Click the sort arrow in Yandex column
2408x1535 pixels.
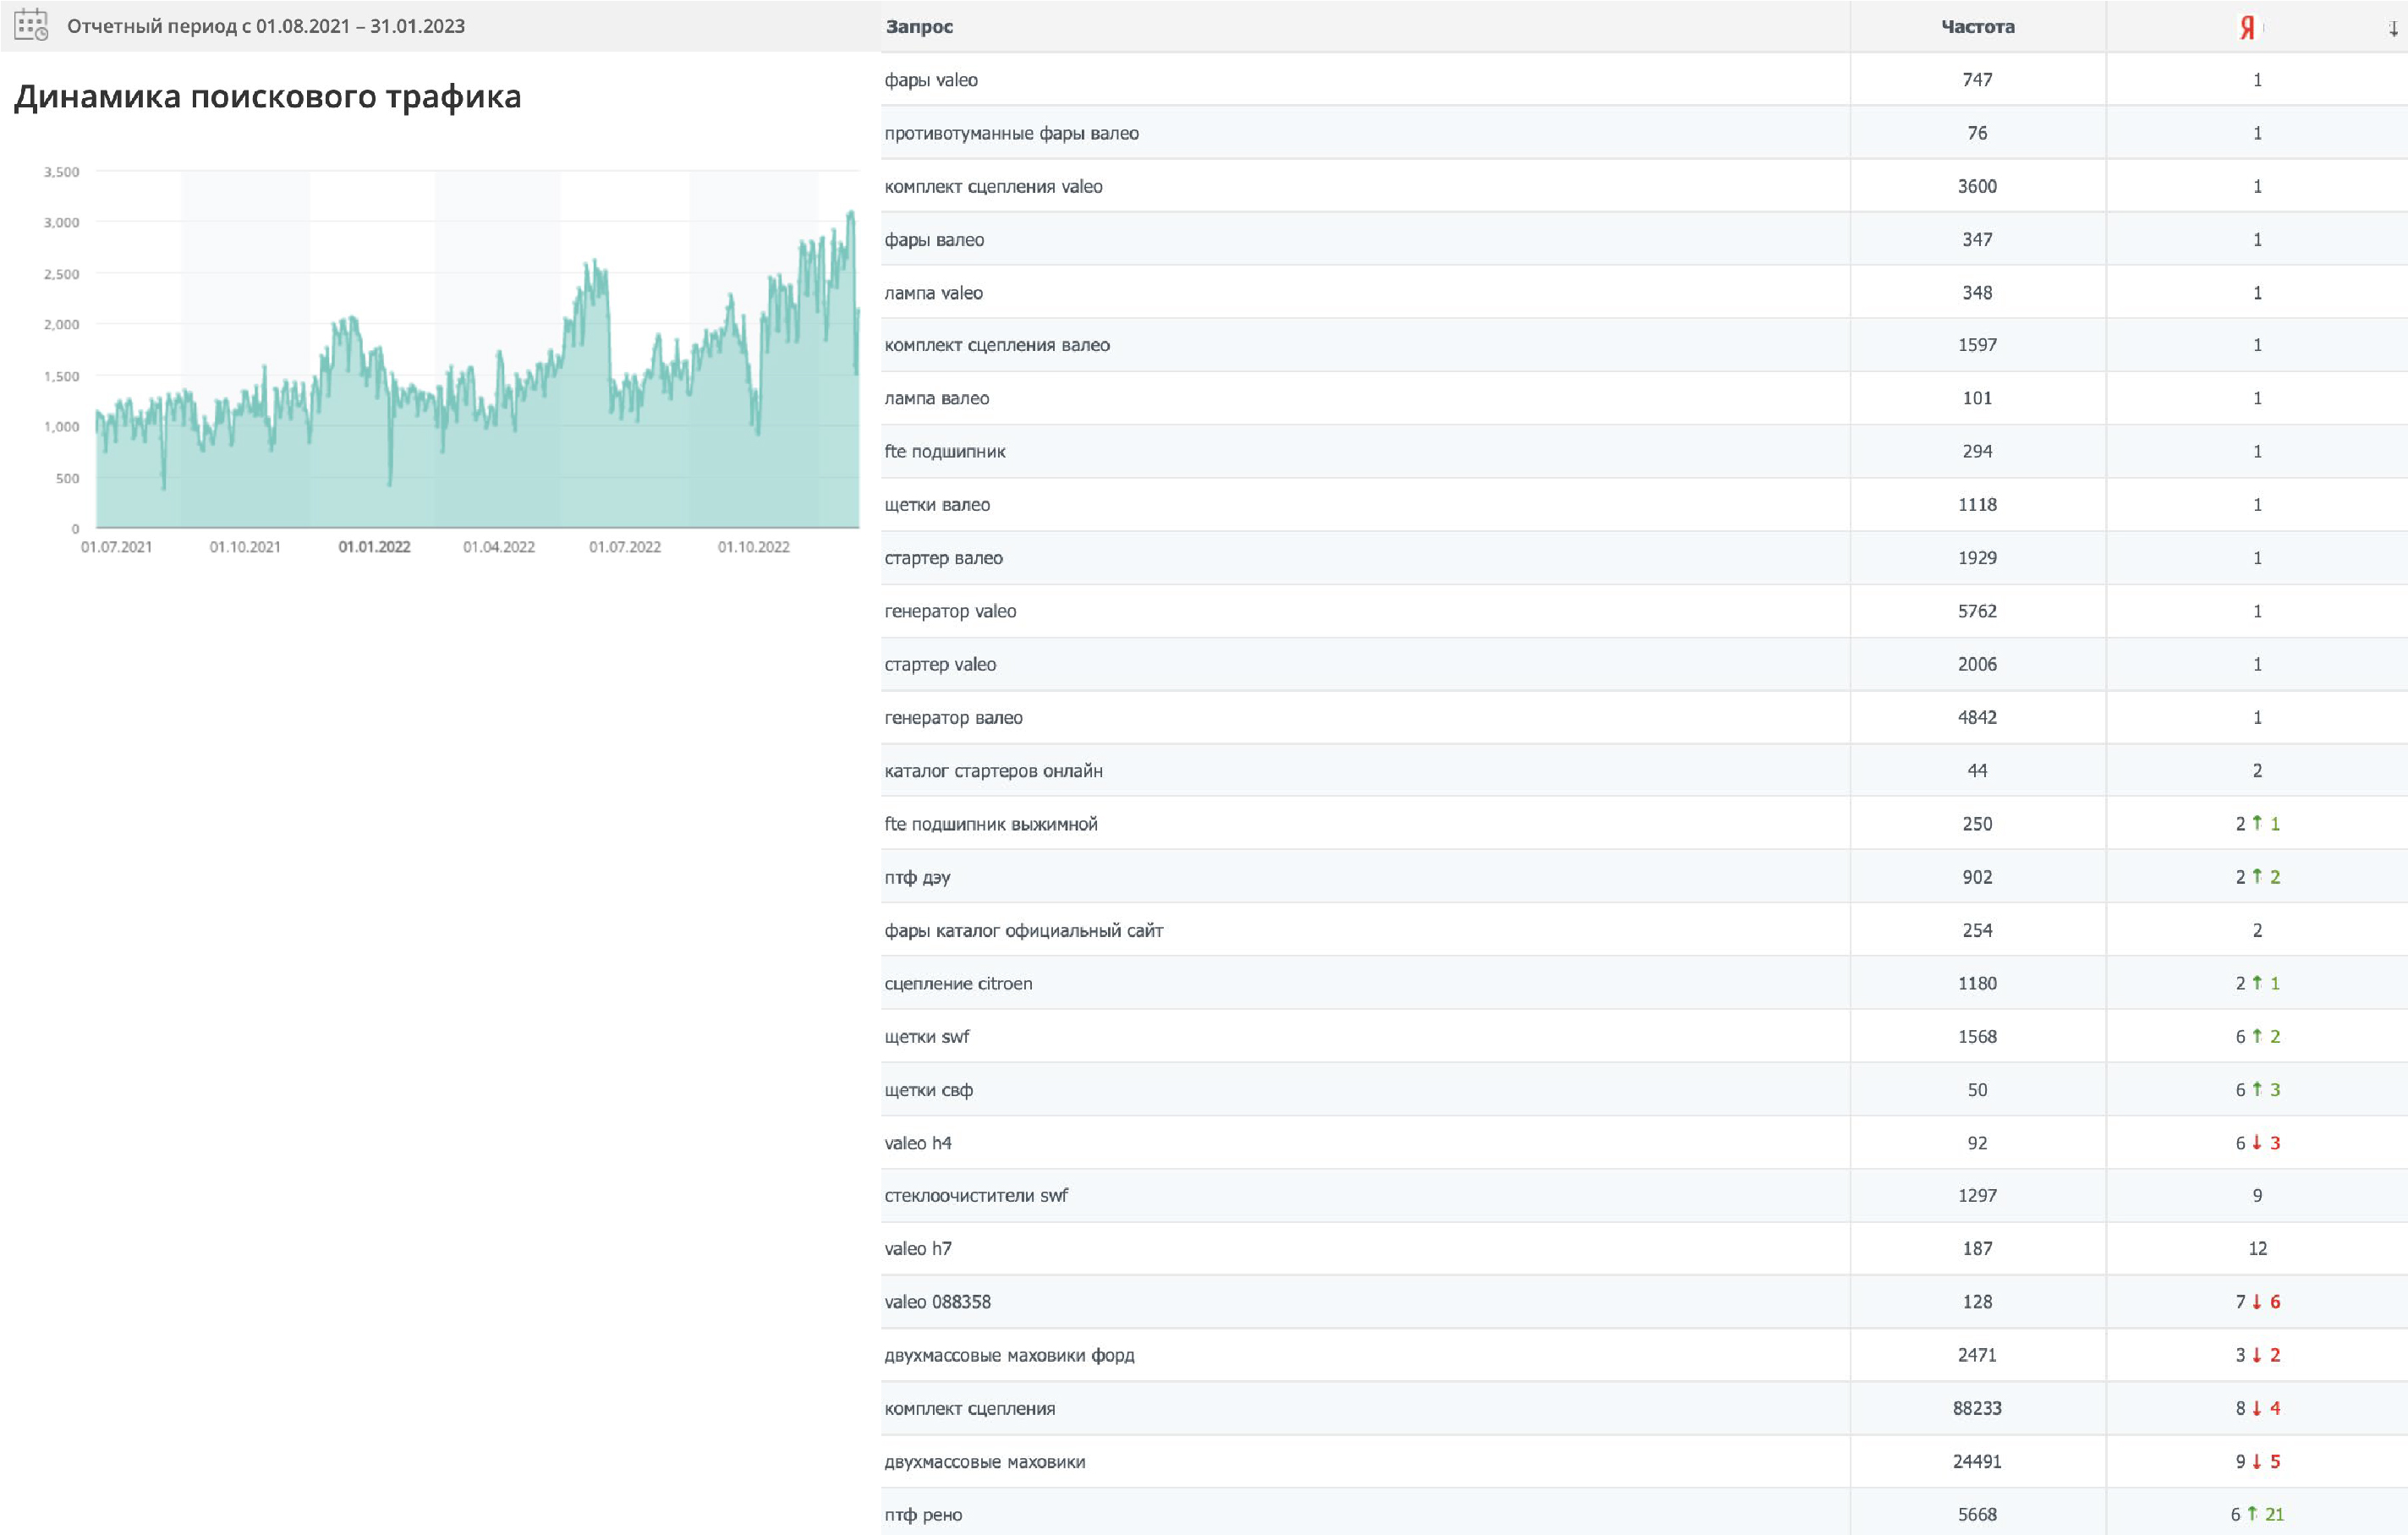2393,29
